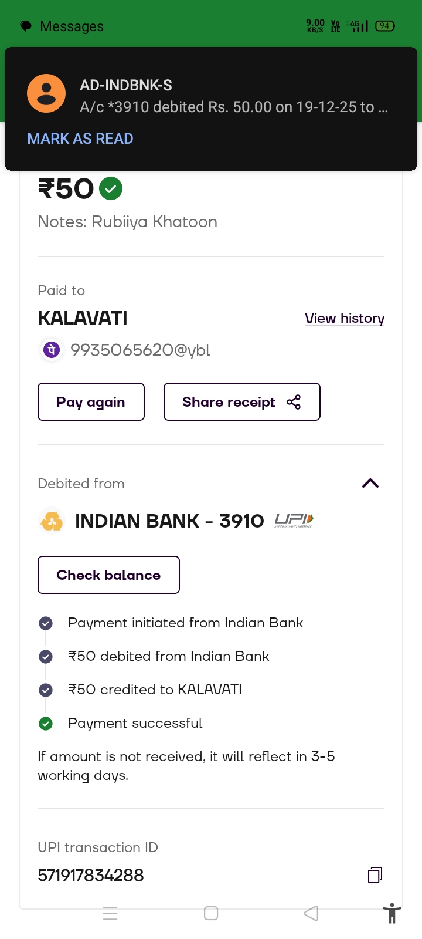The image size is (422, 939).
Task: Tap the green payment success checkmark
Action: [111, 189]
